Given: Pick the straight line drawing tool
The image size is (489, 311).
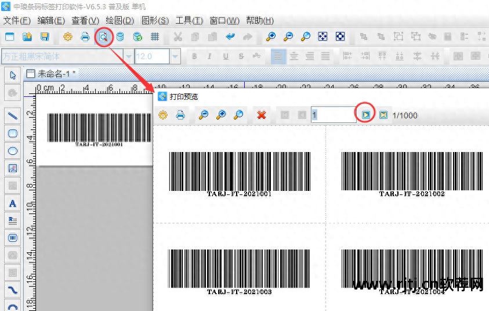Looking at the screenshot, I should (x=12, y=116).
